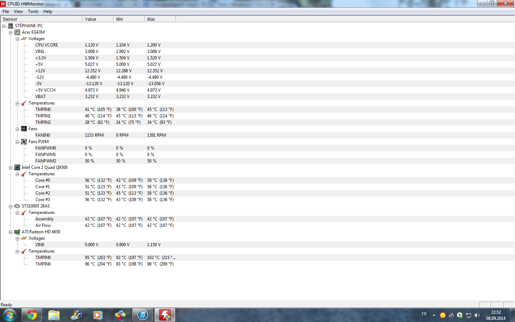Click the Sensor column header
Screen dimensions: 515x322
41,19
